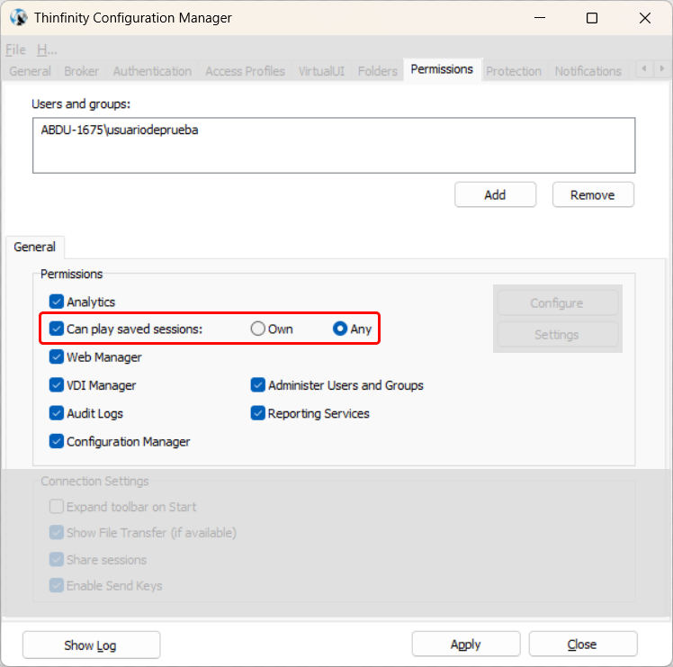Select the Permissions tab
The image size is (673, 667).
tap(442, 69)
